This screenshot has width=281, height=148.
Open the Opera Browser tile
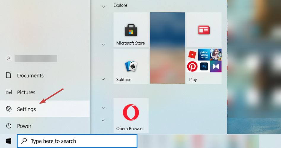pos(131,115)
